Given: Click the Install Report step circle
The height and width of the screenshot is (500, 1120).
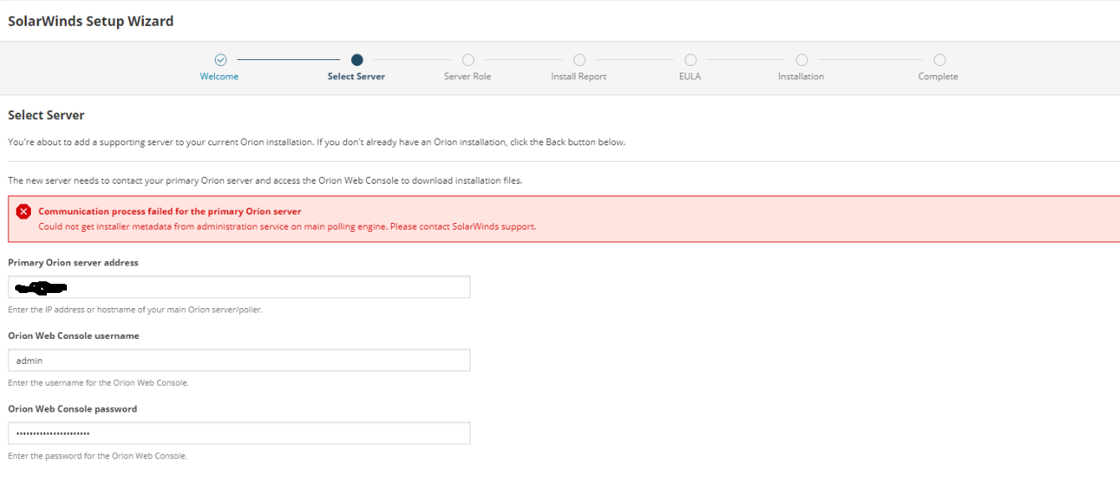Looking at the screenshot, I should tap(579, 60).
